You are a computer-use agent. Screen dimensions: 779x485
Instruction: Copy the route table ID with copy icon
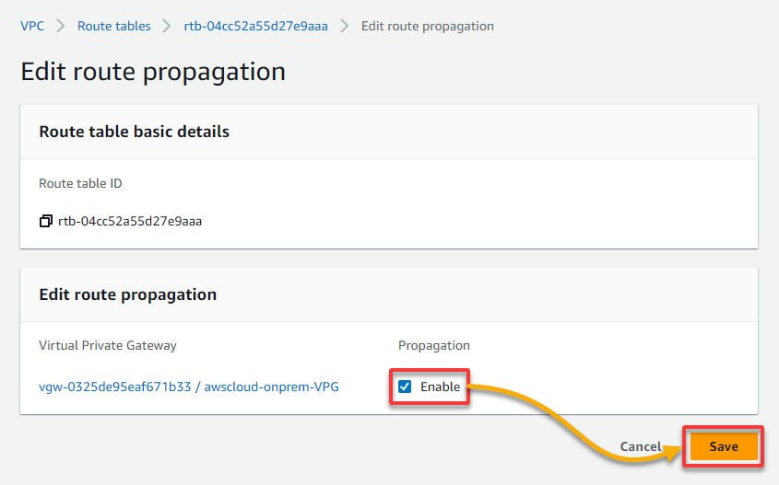click(x=46, y=221)
